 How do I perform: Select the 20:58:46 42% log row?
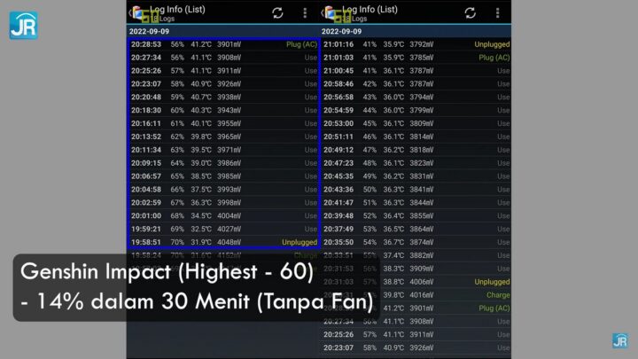pos(416,84)
